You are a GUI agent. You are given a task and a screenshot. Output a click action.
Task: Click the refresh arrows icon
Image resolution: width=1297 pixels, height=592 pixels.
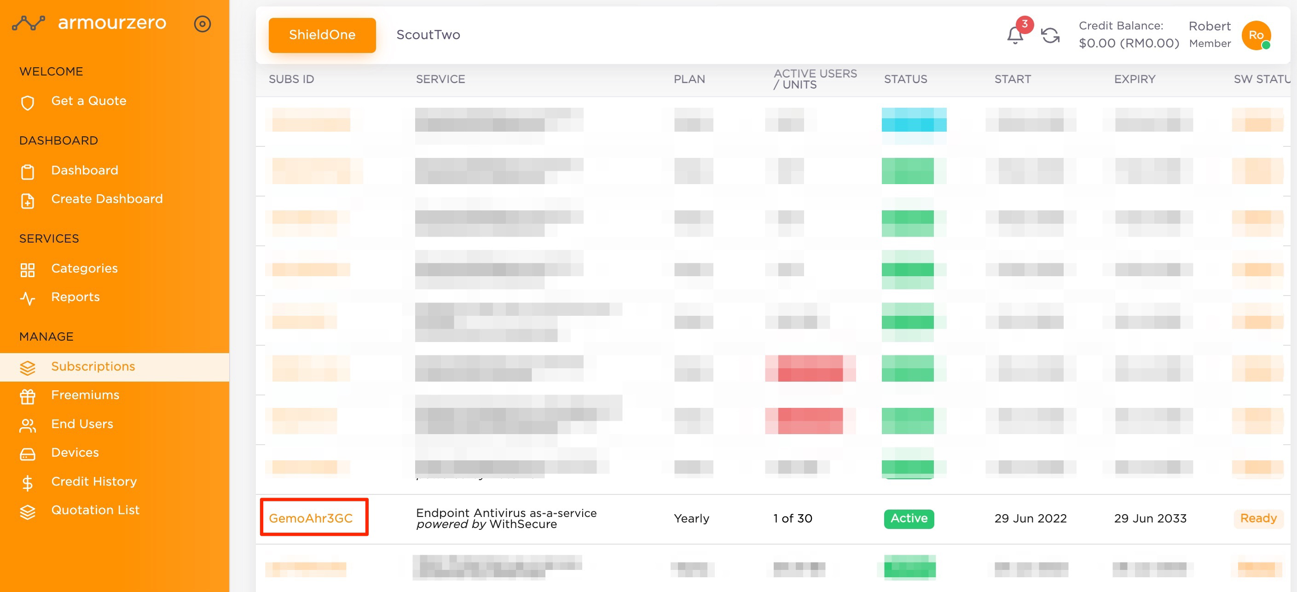[x=1050, y=35]
